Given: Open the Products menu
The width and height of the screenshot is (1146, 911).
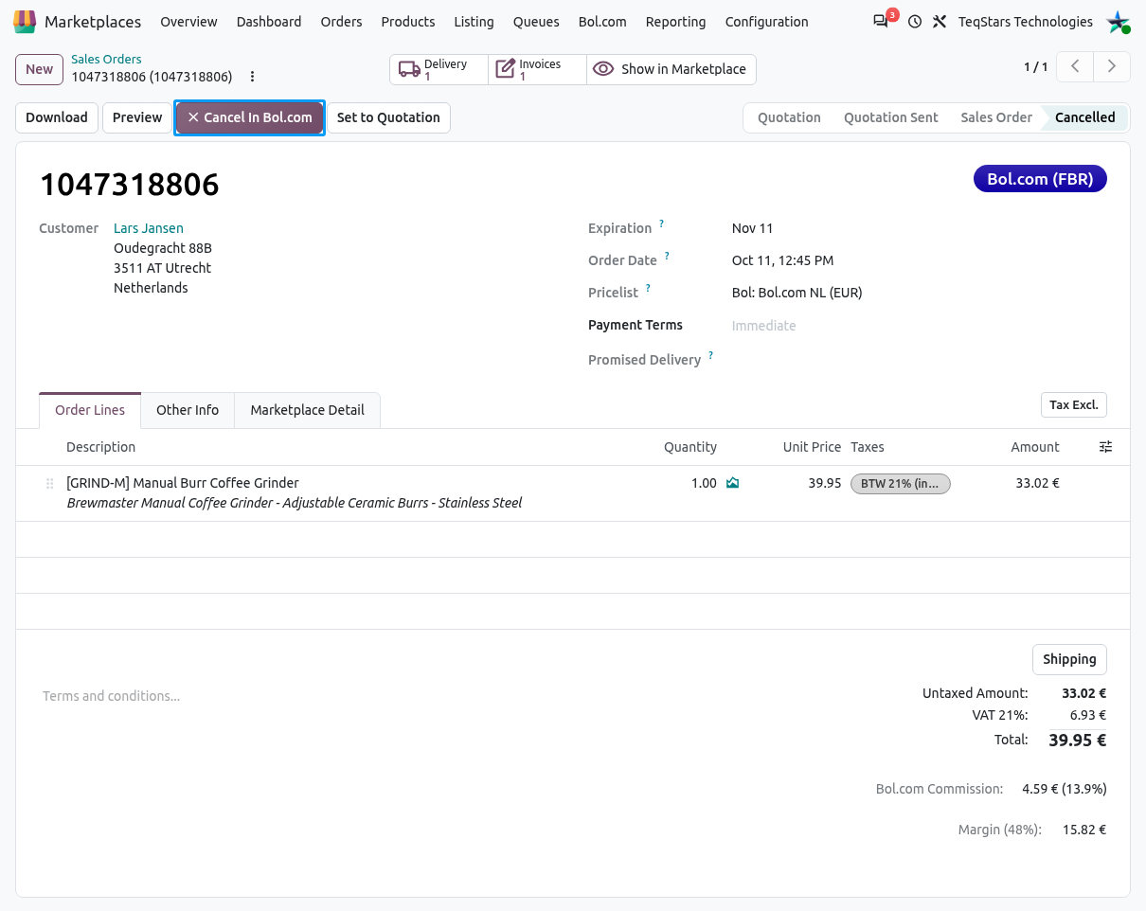Looking at the screenshot, I should pos(408,22).
